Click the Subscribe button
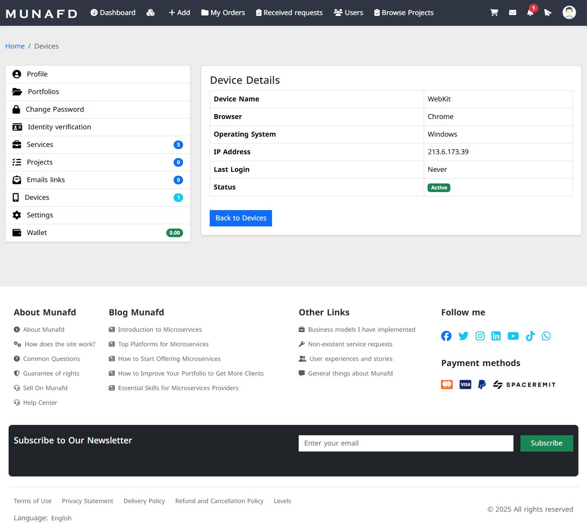The width and height of the screenshot is (587, 525). click(x=547, y=443)
